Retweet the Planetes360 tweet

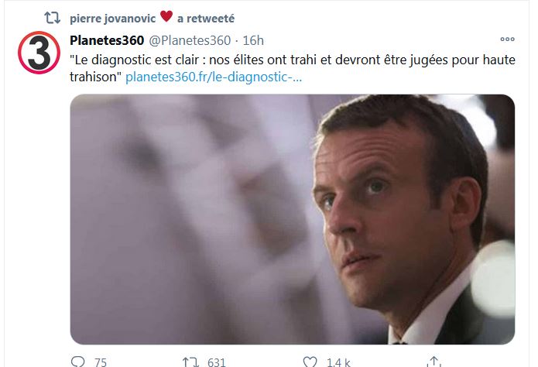[x=190, y=362]
